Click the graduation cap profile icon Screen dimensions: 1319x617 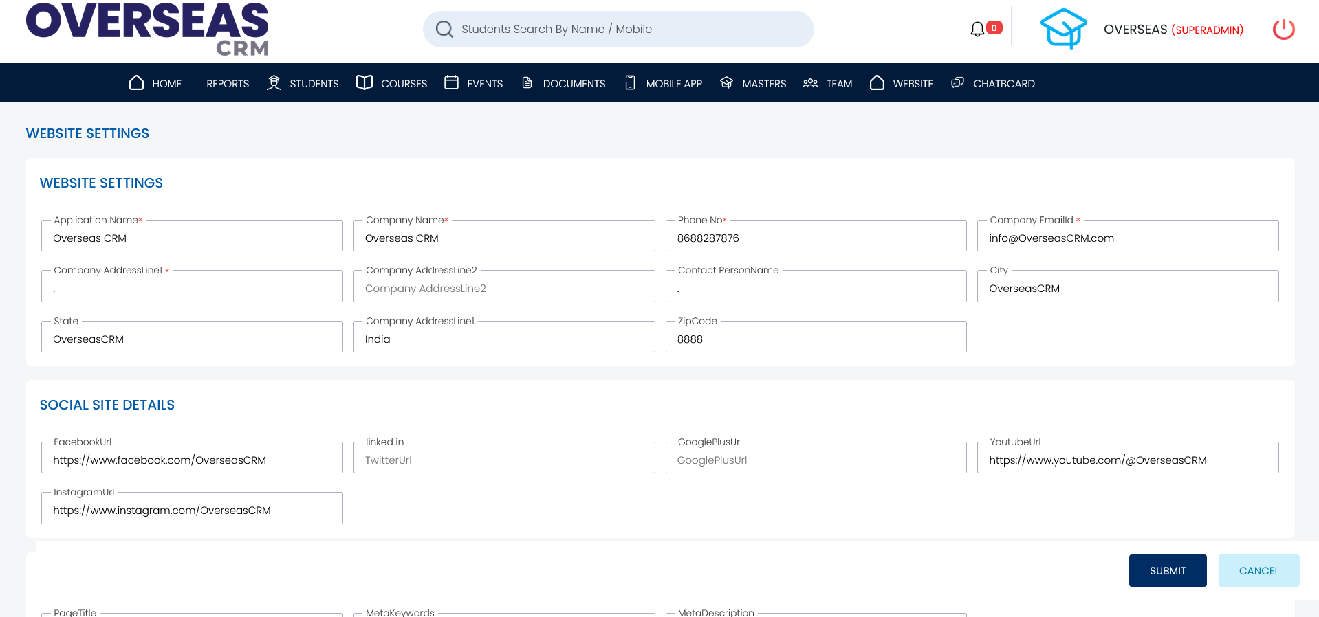1062,29
